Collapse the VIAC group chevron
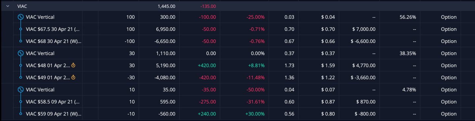Viewport: 475px width, 121px height. [7, 6]
